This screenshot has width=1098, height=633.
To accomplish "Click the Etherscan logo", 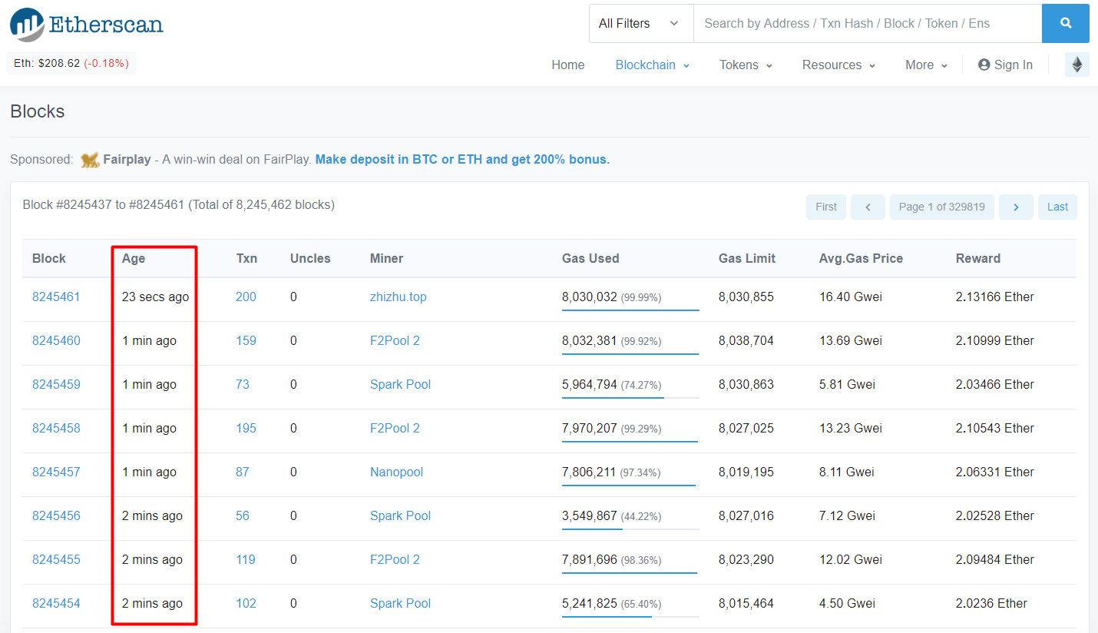I will click(87, 25).
